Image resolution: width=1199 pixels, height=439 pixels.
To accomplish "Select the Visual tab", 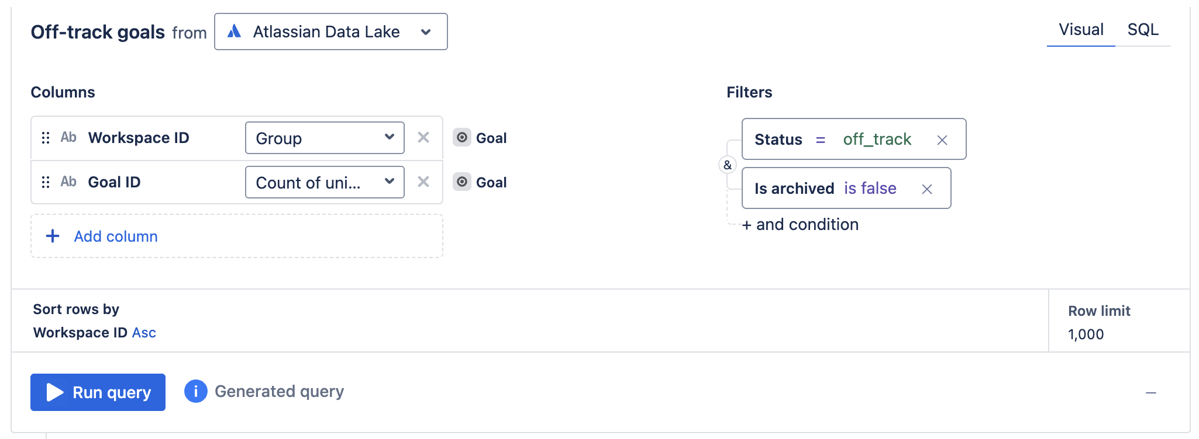I will [1080, 29].
